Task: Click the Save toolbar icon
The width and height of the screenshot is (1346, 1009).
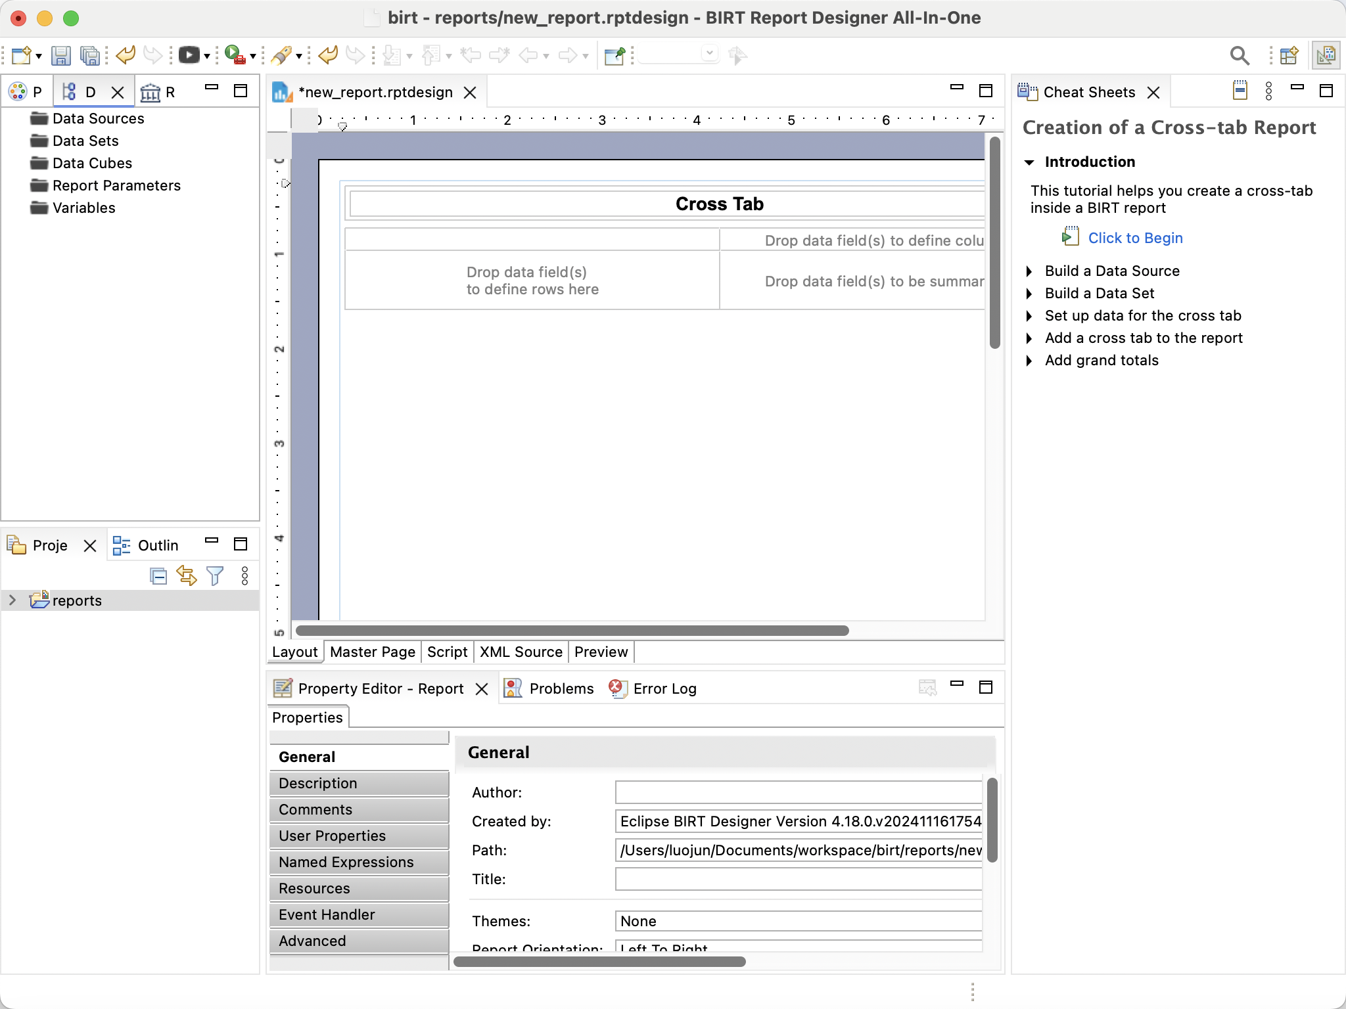Action: point(60,55)
